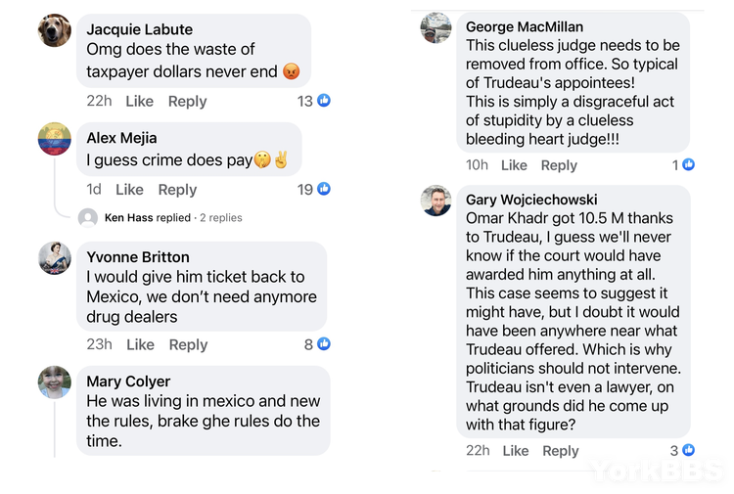Open Alex Mejia's flag profile picture
Screen dimensions: 734x494
click(x=55, y=139)
